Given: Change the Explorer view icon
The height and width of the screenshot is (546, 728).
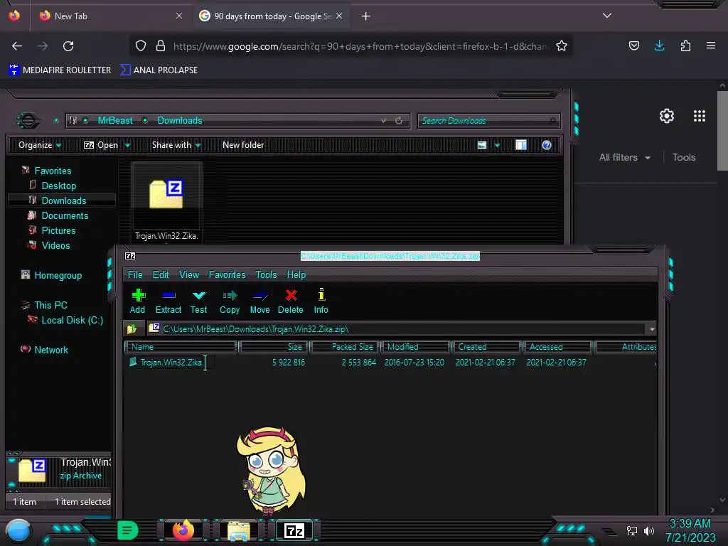Looking at the screenshot, I should pos(482,145).
